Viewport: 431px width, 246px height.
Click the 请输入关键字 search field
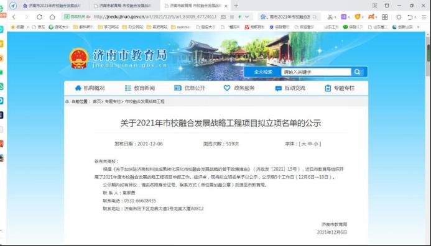coord(316,72)
